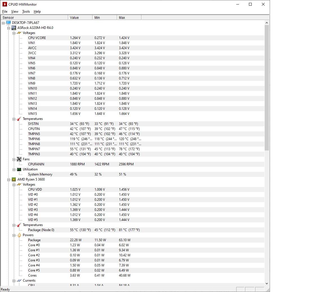Collapse the DESKTOP-7JPLA67 root node
Image resolution: width=324 pixels, height=292 pixels.
tap(3, 23)
